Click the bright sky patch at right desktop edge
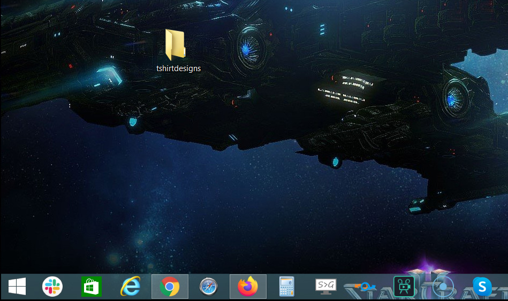508x301 pixels. [484, 80]
